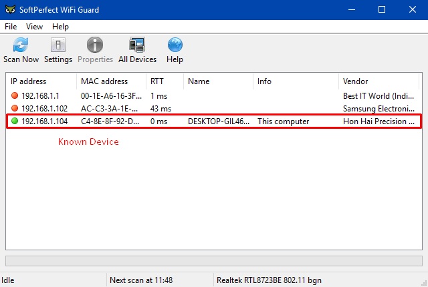Maximize the WiFi Guard window
This screenshot has width=428, height=287.
click(382, 10)
